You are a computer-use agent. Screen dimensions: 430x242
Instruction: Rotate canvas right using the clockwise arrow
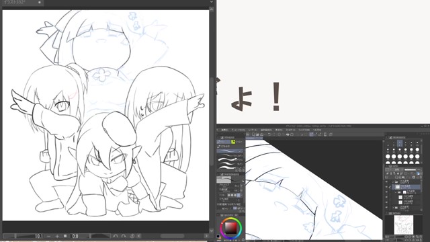pyautogui.click(x=124, y=236)
